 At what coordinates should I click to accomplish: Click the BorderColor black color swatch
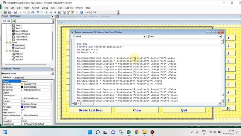click(22, 87)
